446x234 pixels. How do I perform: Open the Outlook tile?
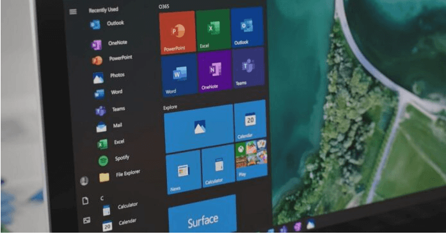[x=247, y=27]
